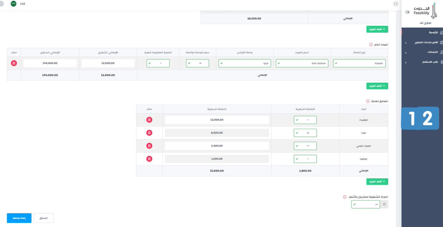Click the raw materials 144,000.00 annual total field

(50, 63)
